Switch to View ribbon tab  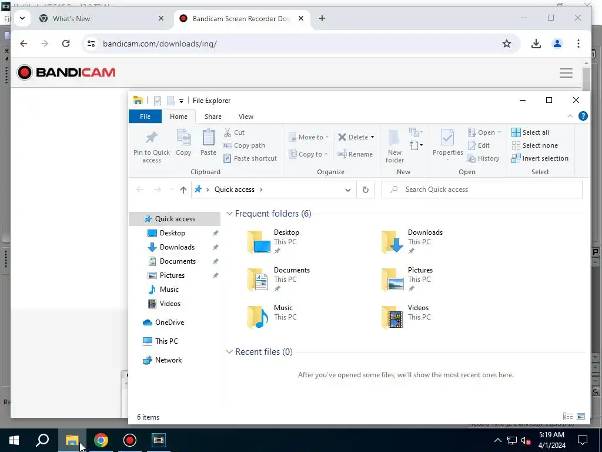pyautogui.click(x=246, y=117)
